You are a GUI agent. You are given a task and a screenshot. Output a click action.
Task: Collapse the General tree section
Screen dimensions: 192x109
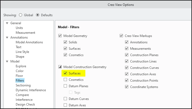tap(7, 23)
